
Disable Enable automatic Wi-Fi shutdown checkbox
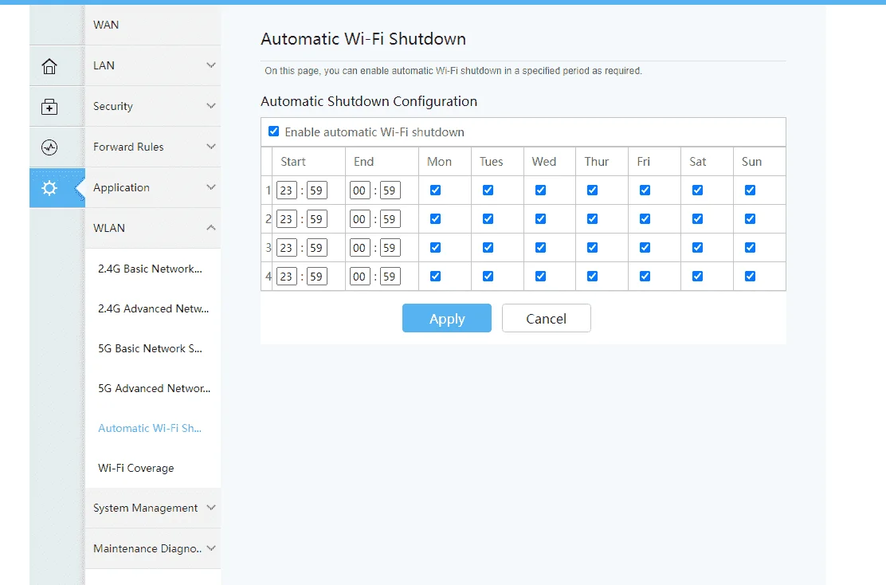point(274,132)
